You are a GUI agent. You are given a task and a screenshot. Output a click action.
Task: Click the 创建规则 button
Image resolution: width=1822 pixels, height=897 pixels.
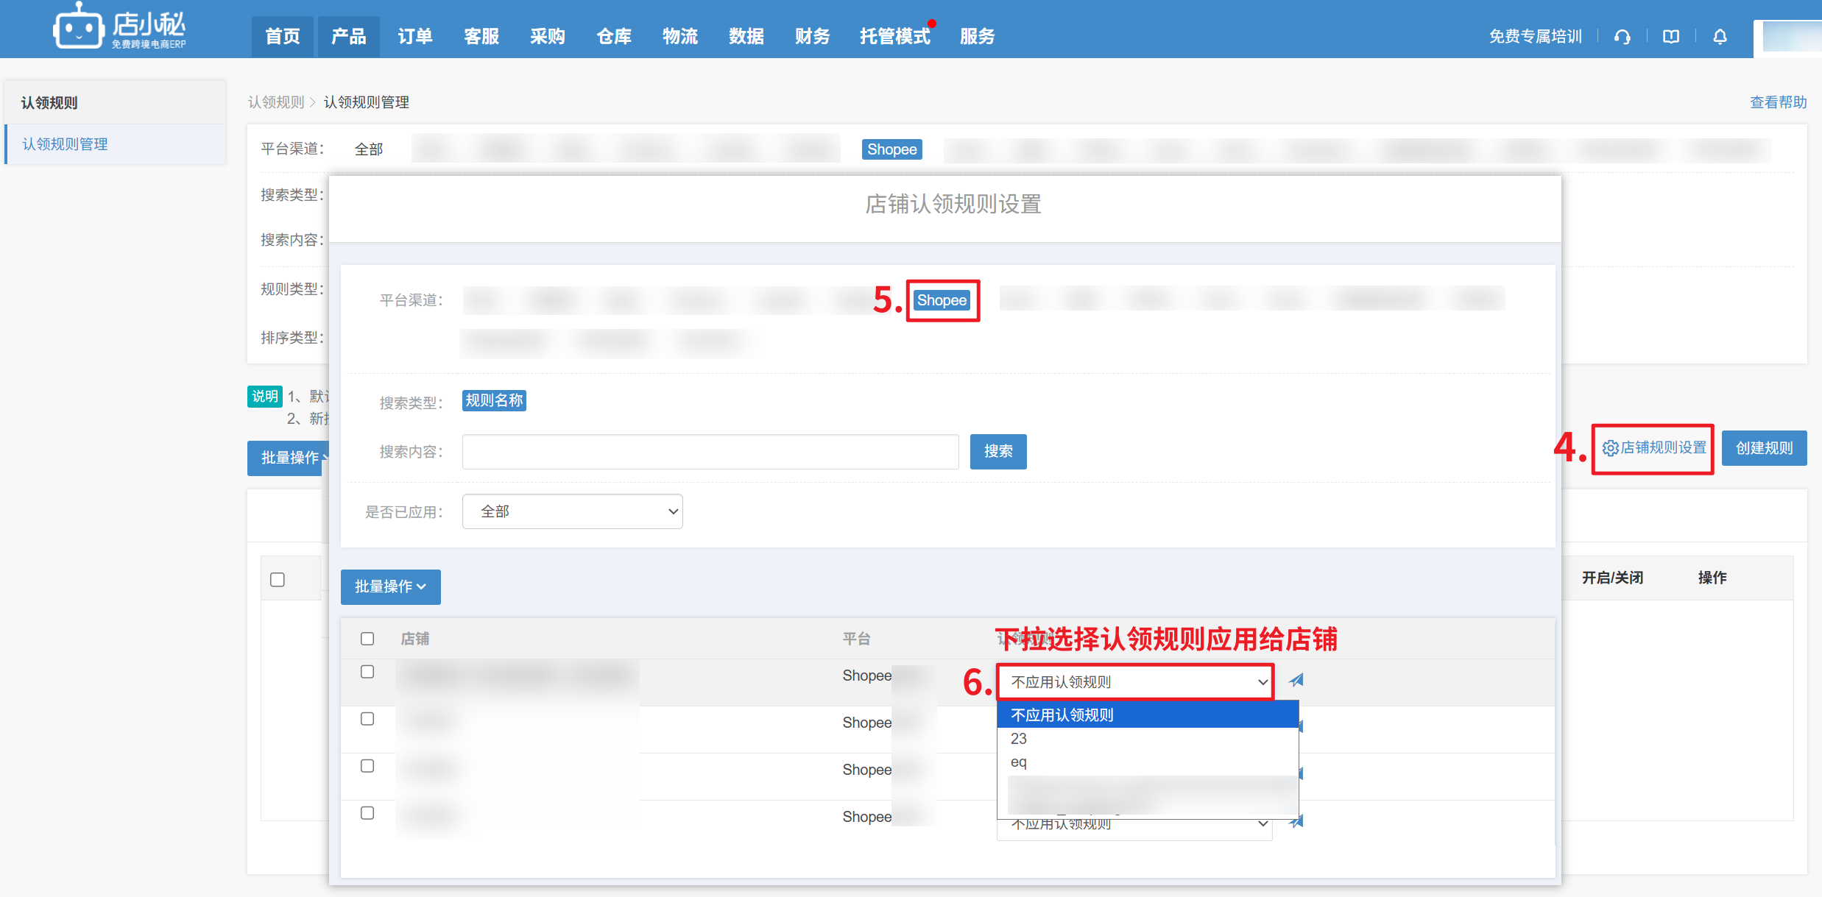click(1763, 448)
